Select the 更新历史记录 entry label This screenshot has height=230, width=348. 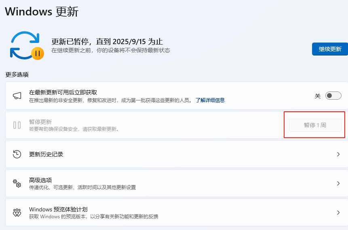pos(46,154)
